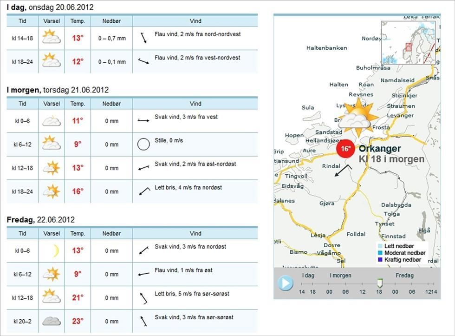Screen dimensions: 455x336
Task: Click the I morgen timeline label
Action: pyautogui.click(x=340, y=275)
